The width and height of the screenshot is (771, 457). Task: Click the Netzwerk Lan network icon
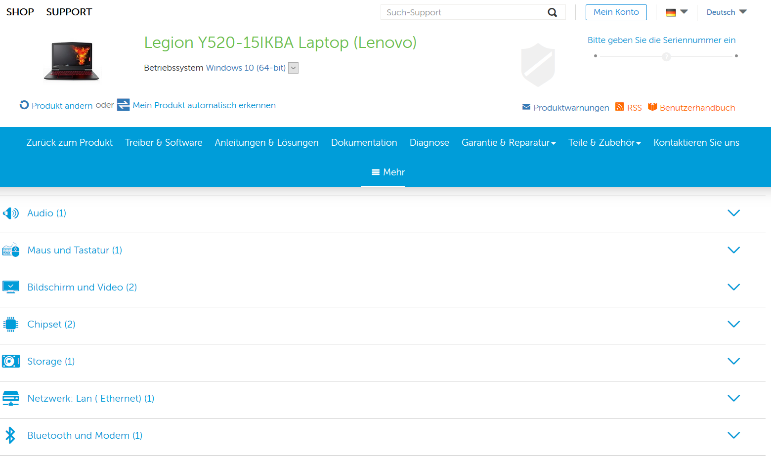click(11, 398)
